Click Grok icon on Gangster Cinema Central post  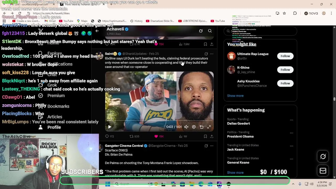206,146
